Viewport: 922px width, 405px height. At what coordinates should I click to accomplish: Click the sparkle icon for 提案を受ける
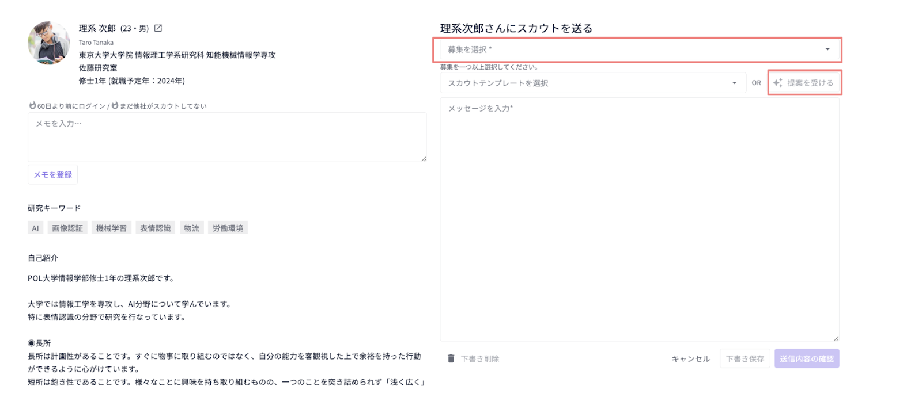click(x=778, y=83)
